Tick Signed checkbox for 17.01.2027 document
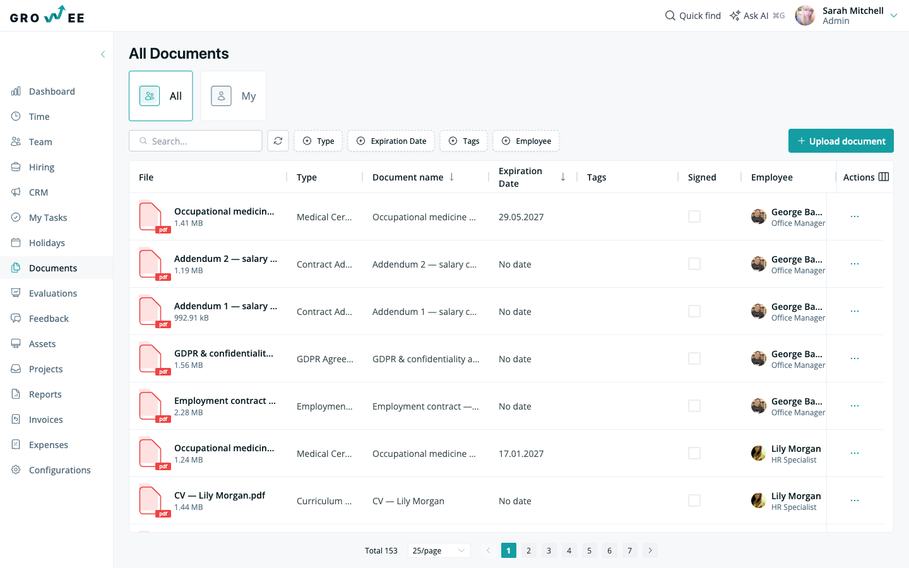This screenshot has width=909, height=568. point(694,453)
